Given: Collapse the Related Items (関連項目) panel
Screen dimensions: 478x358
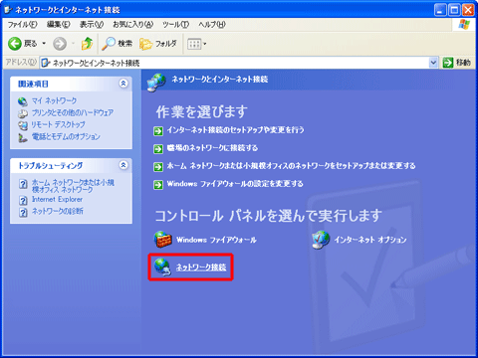Looking at the screenshot, I should 123,84.
